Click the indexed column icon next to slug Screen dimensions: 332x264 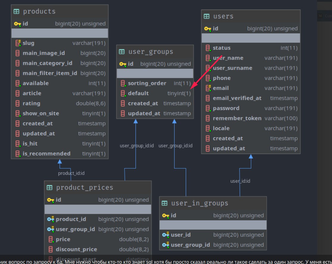pos(18,43)
